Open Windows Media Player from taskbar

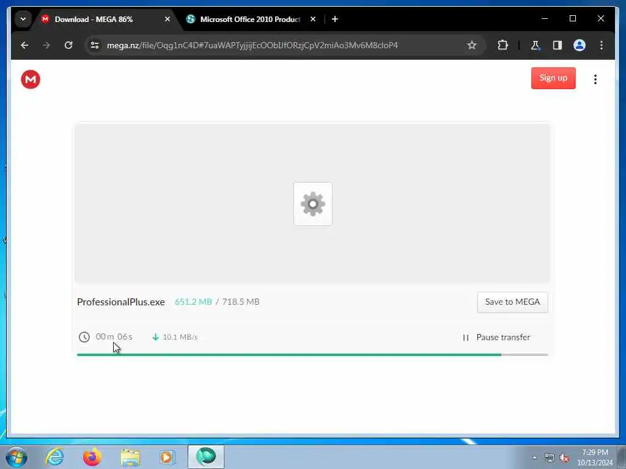168,457
